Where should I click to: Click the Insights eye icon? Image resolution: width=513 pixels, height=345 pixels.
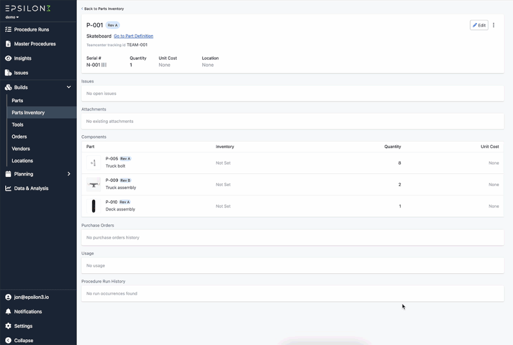tap(9, 58)
